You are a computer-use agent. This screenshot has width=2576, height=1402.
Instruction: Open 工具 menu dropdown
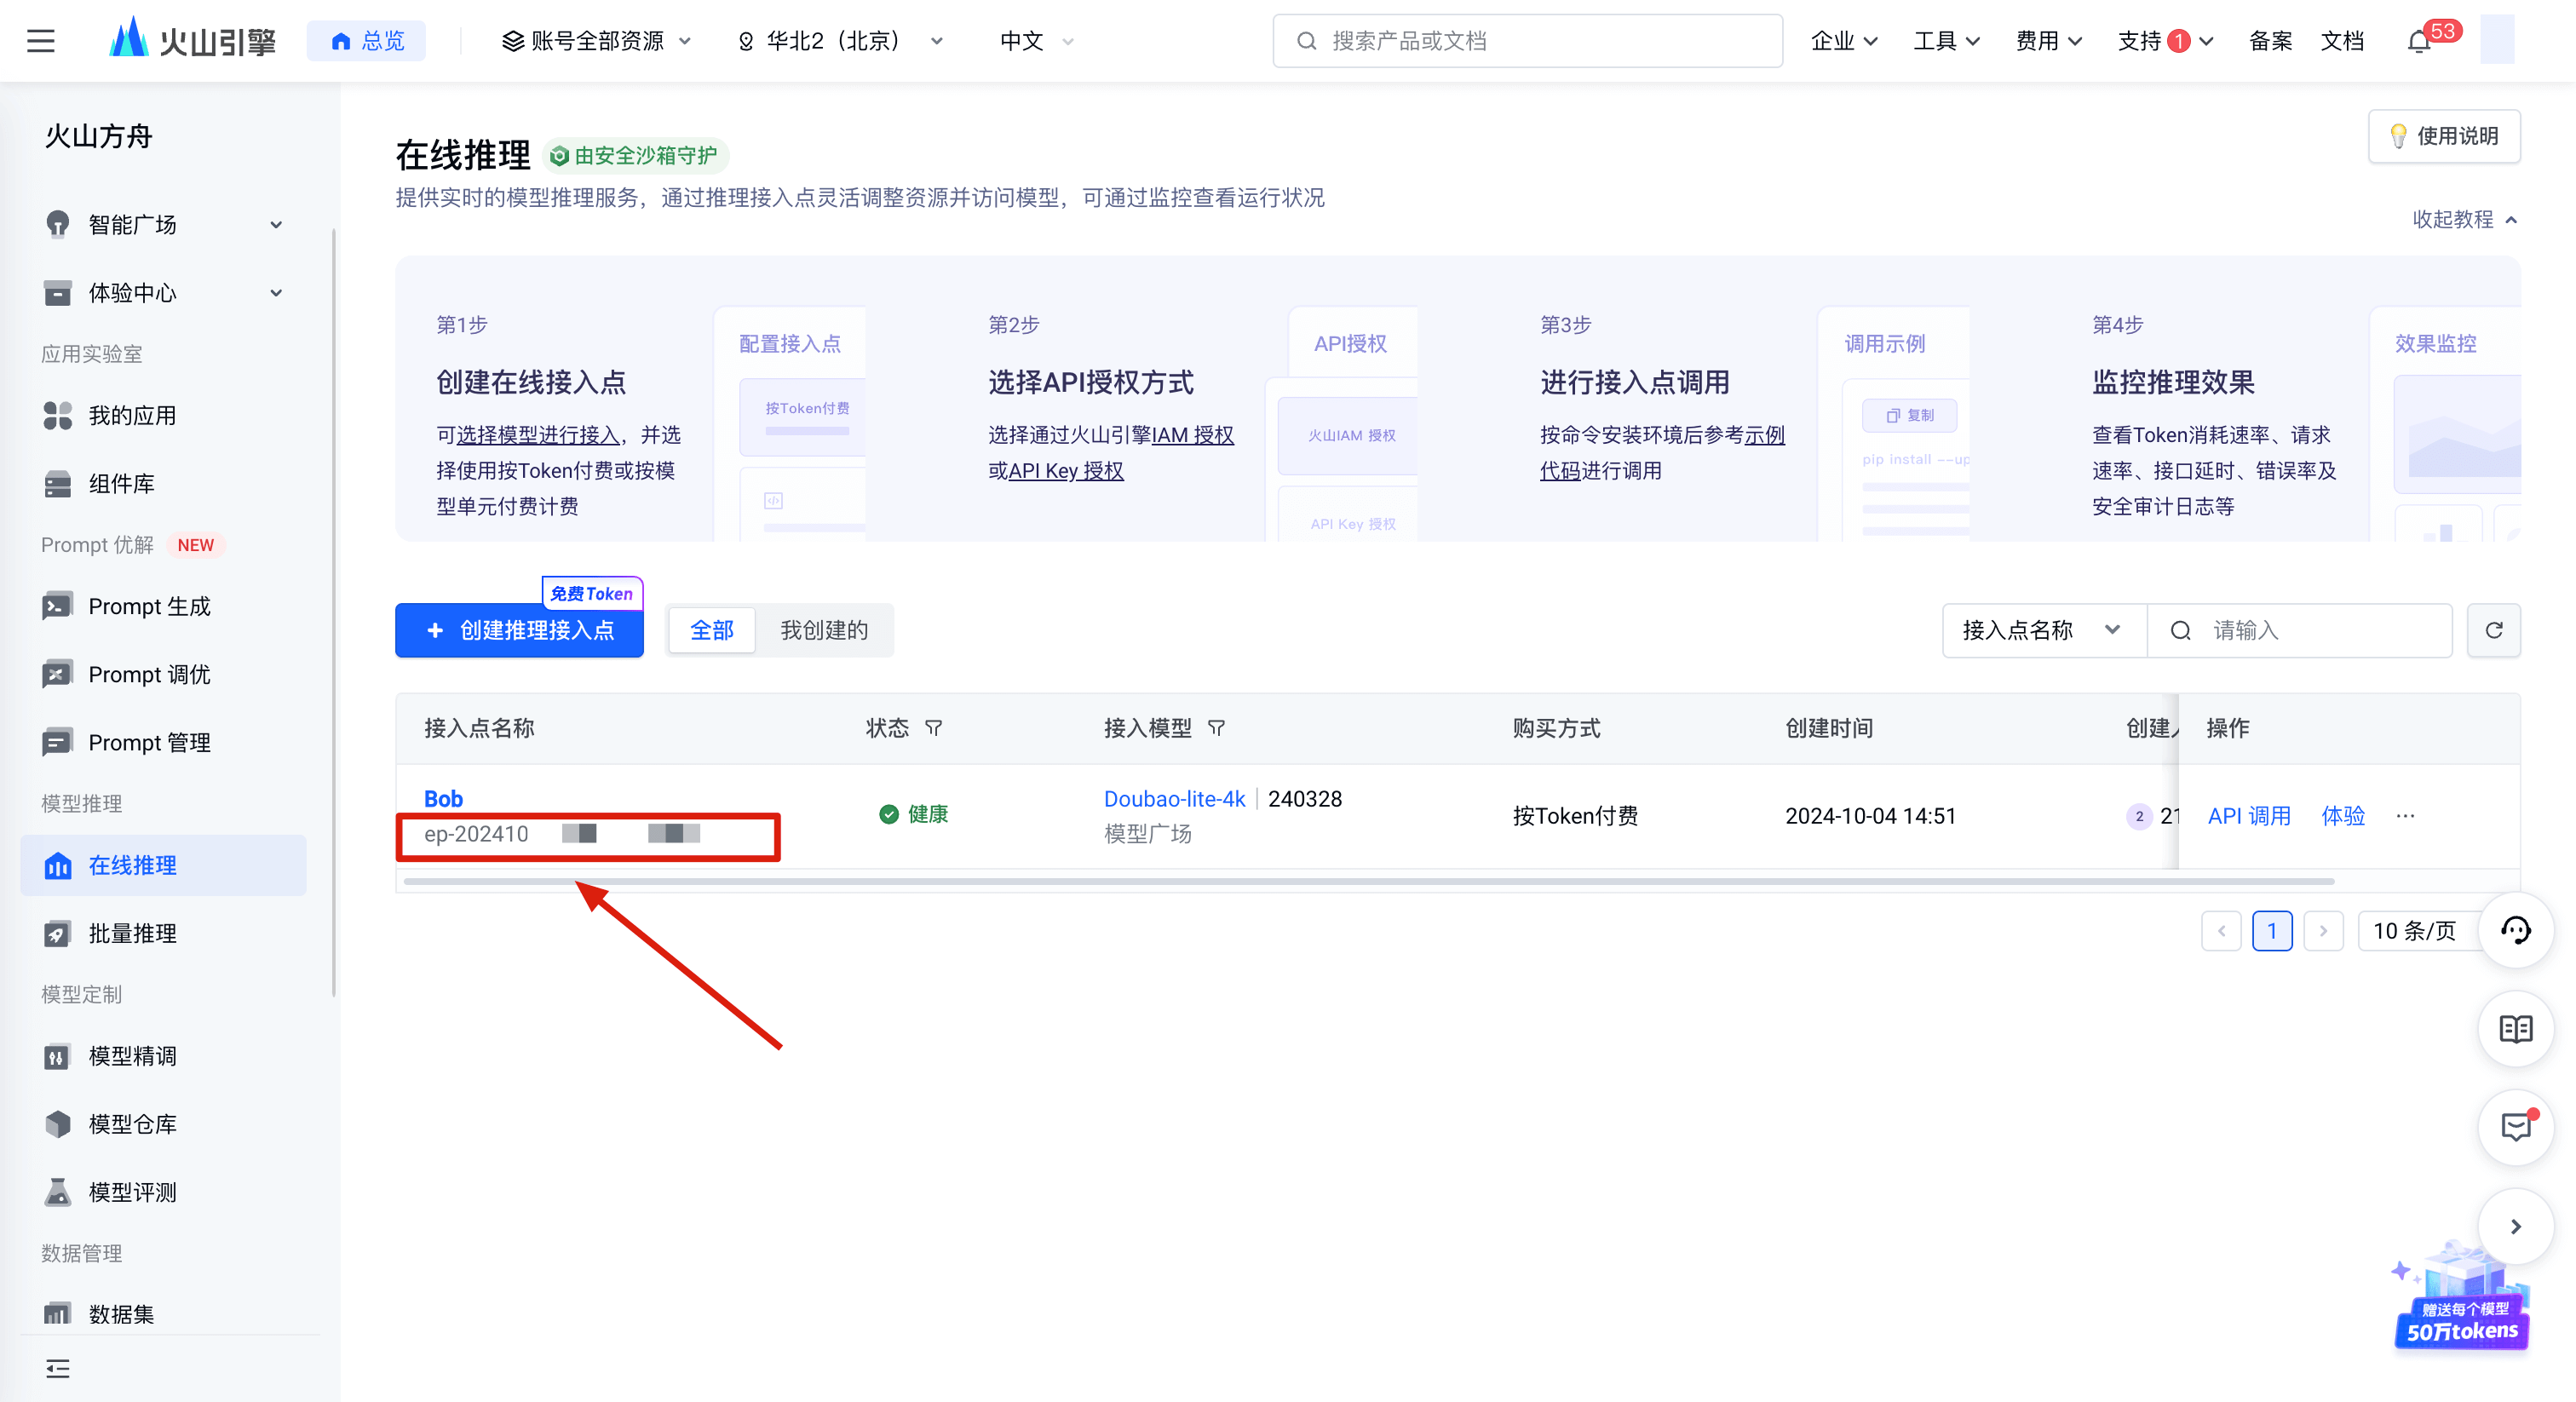(1946, 41)
